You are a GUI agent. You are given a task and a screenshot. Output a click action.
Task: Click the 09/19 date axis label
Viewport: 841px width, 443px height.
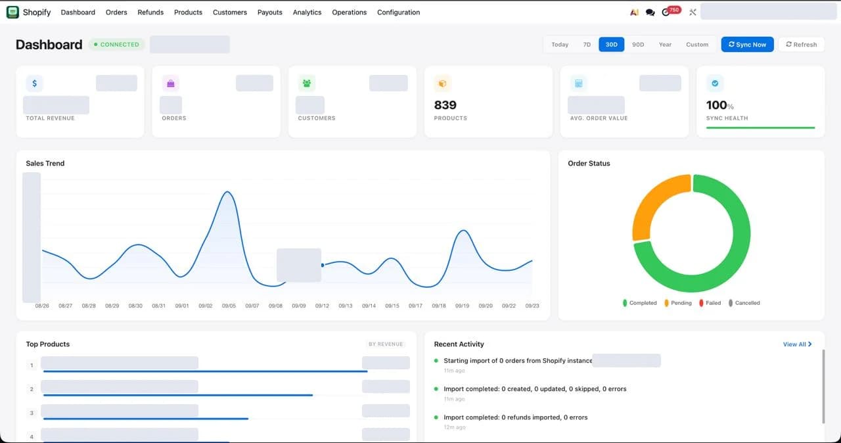(462, 306)
